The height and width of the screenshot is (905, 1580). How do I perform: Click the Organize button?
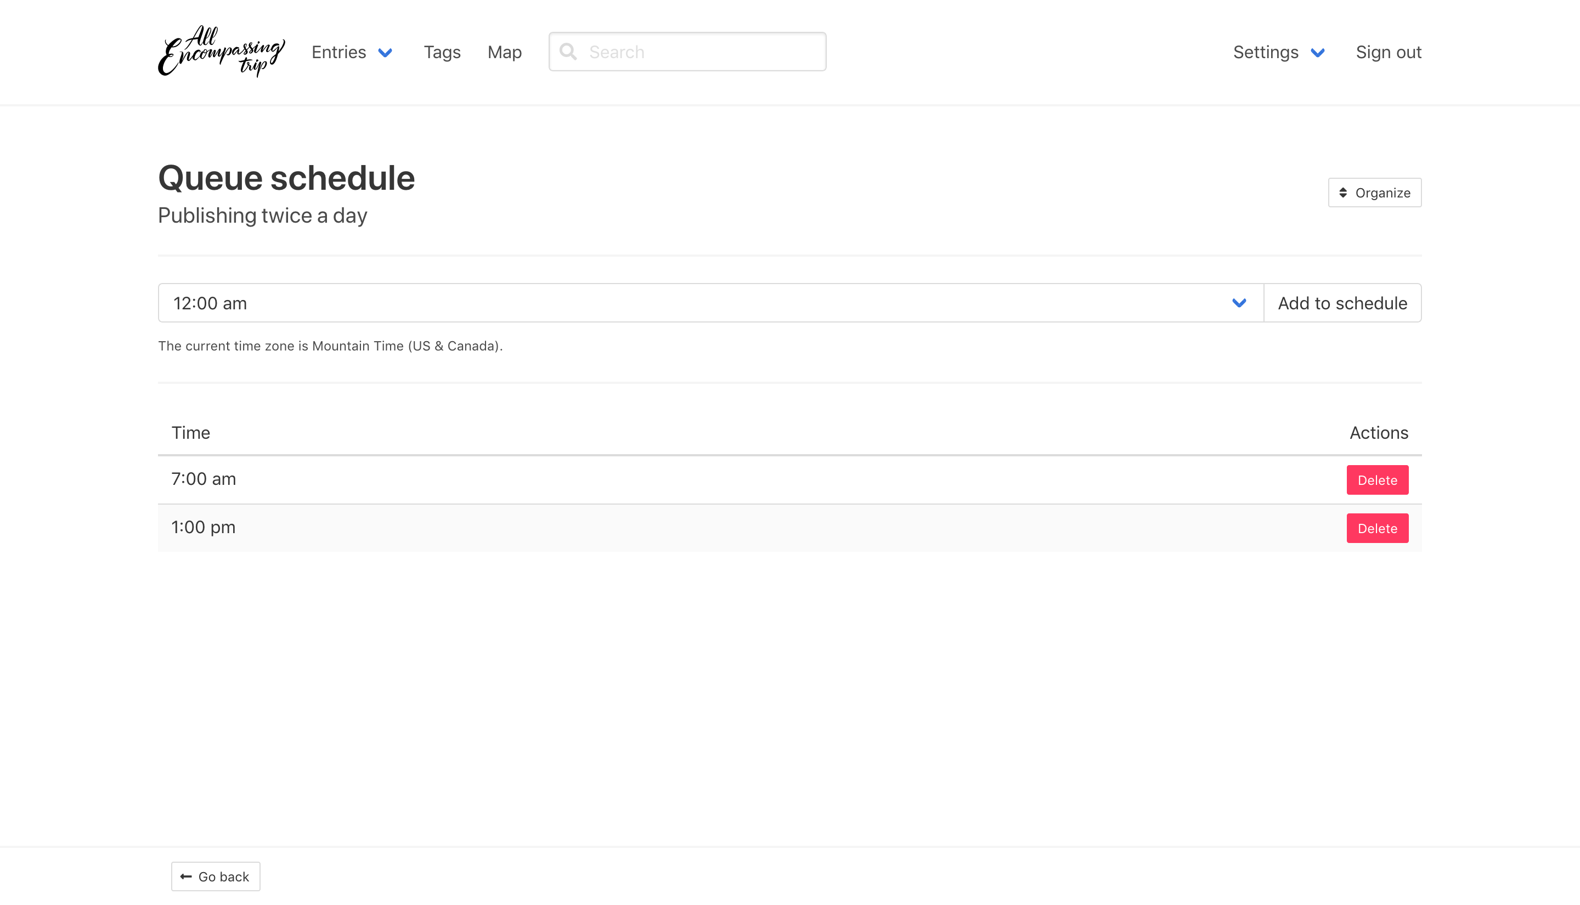tap(1374, 193)
